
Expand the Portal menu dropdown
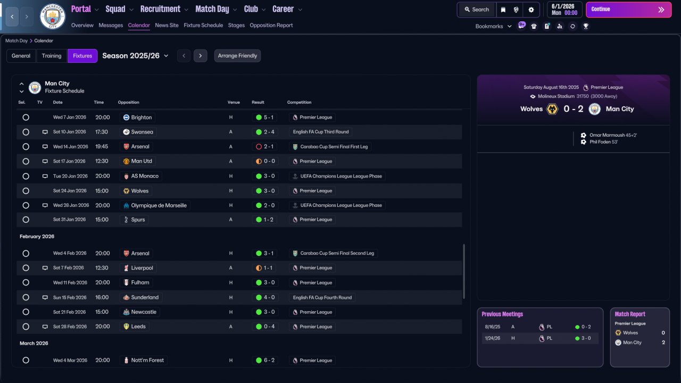96,10
